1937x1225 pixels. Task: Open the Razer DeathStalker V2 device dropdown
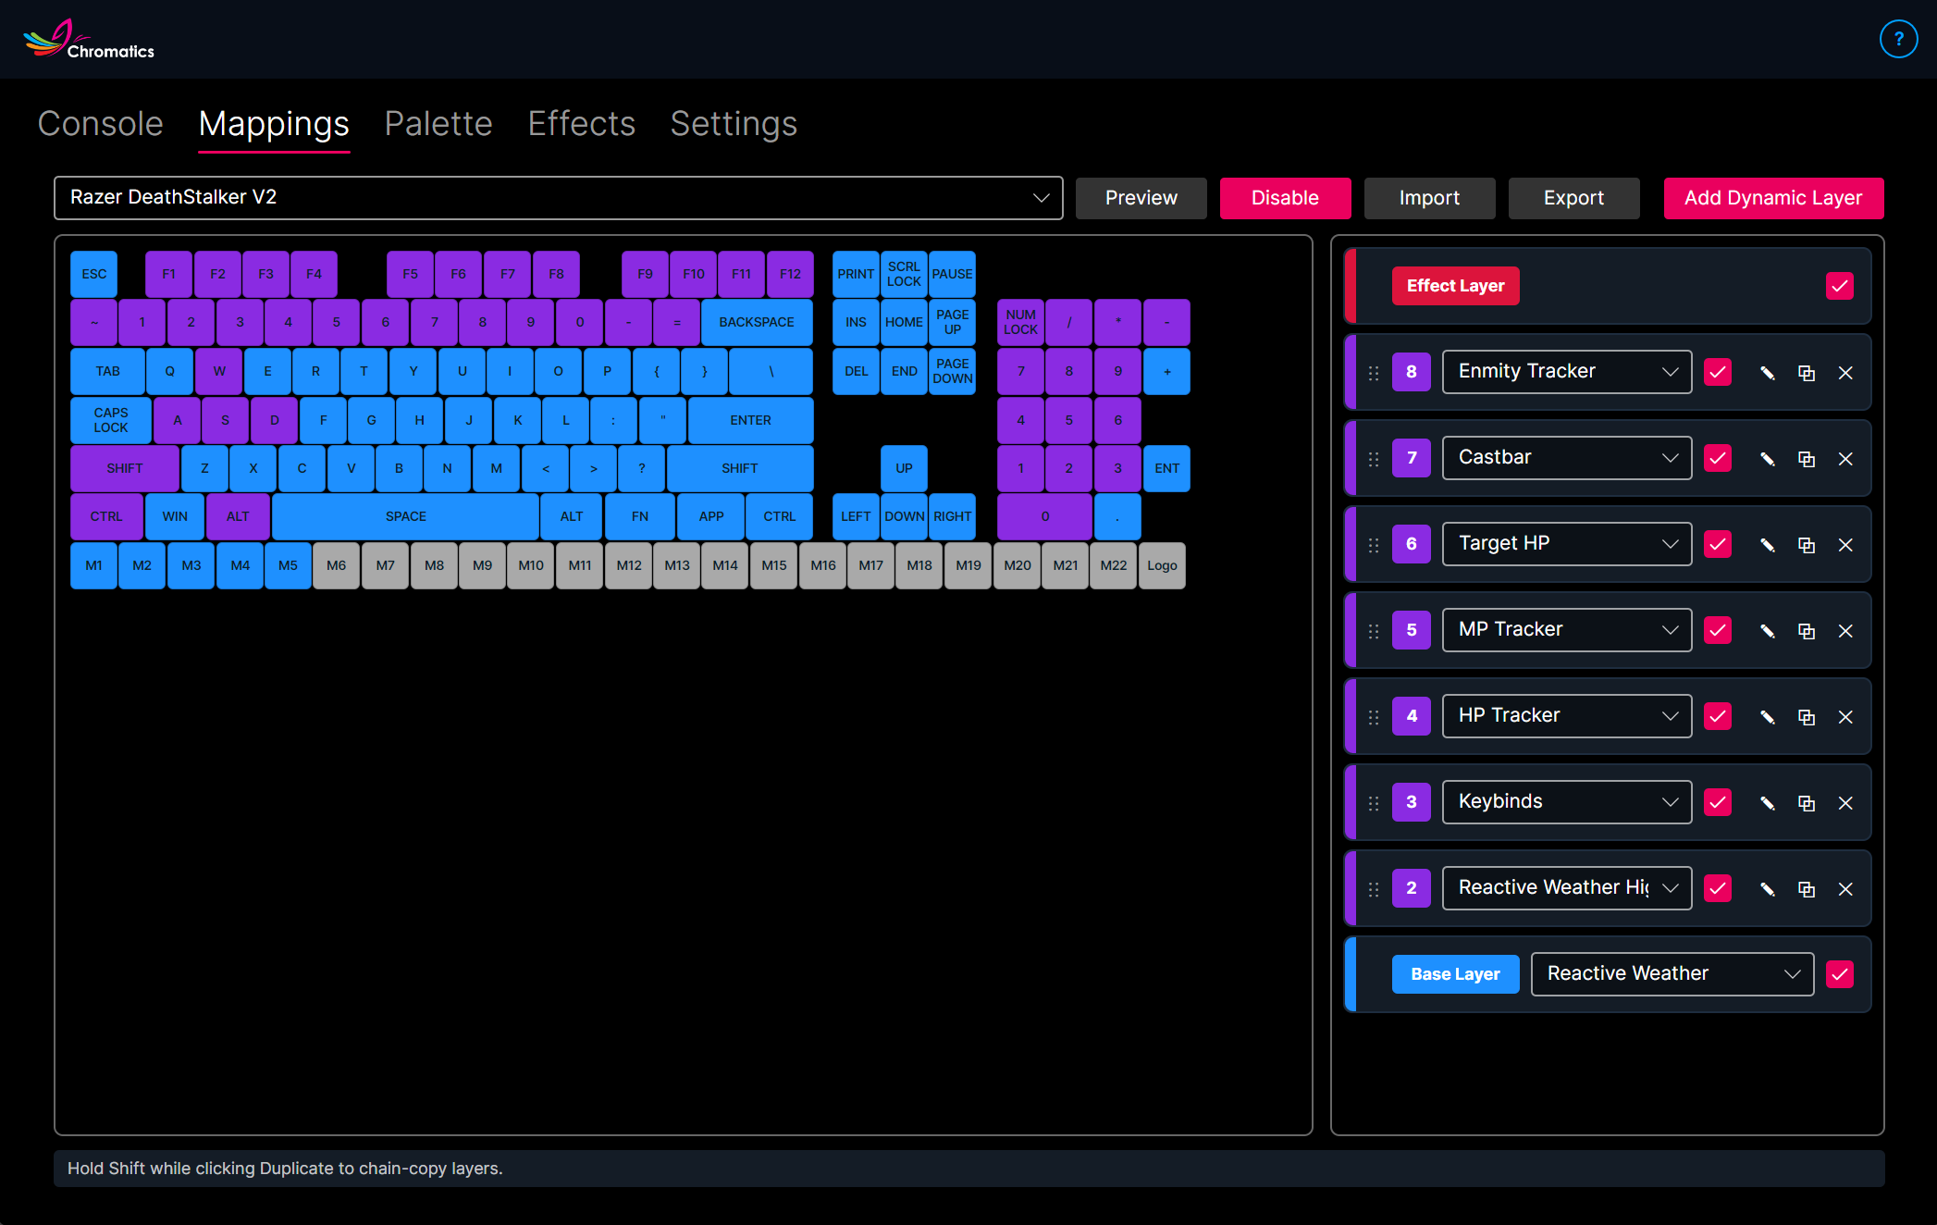click(558, 198)
